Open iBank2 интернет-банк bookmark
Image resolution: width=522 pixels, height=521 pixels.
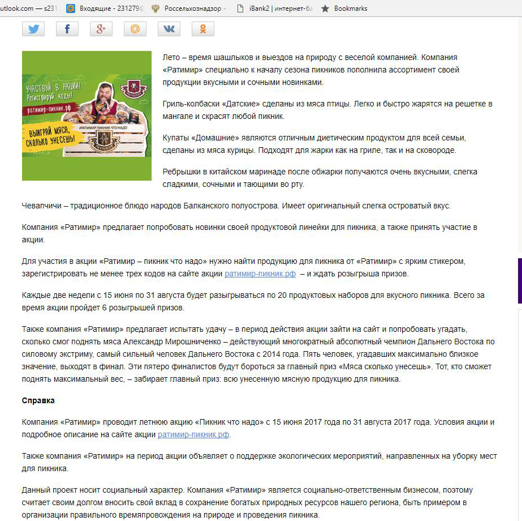275,8
